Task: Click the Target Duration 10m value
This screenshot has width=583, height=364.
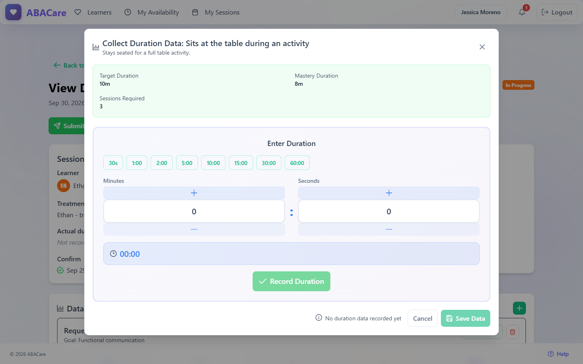Action: click(x=105, y=84)
